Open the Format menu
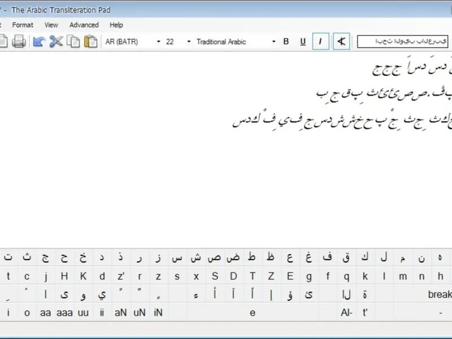 coord(23,25)
